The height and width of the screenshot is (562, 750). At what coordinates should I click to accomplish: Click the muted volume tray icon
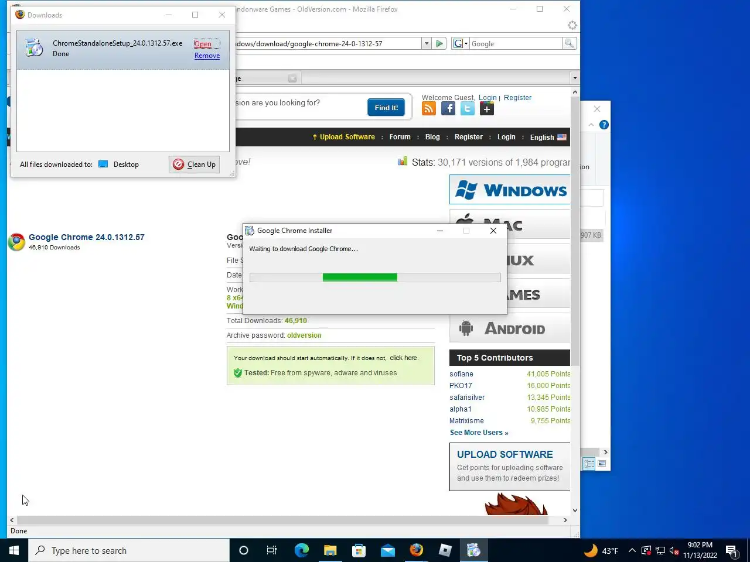click(x=674, y=550)
